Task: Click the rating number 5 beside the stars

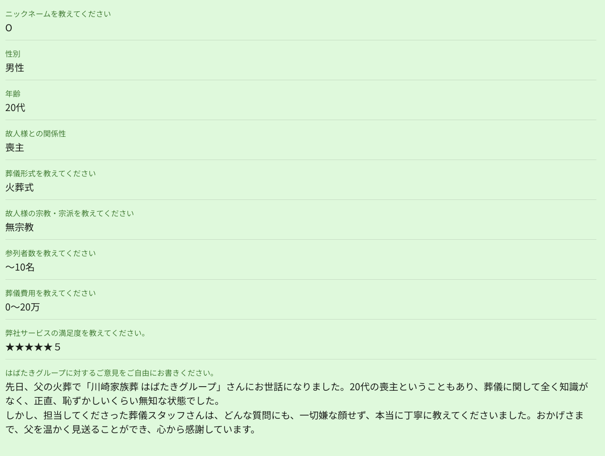Action: point(58,347)
